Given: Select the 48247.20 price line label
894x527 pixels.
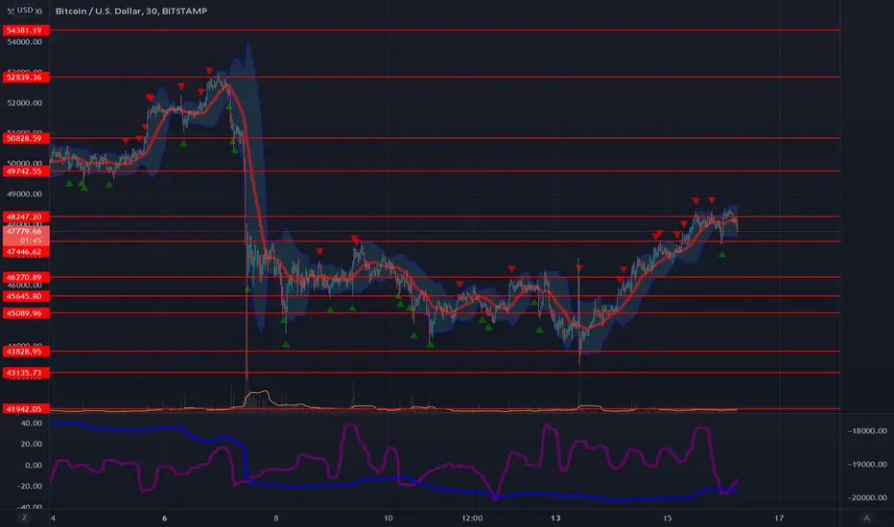Looking at the screenshot, I should pos(26,217).
